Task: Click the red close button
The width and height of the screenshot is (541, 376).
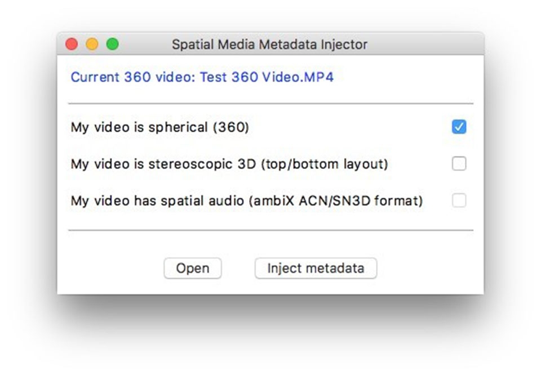Action: 72,43
